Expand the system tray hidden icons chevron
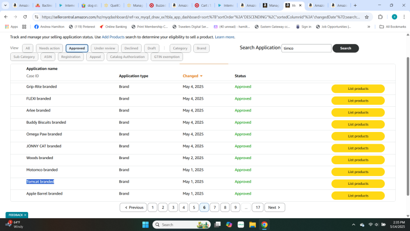This screenshot has width=410, height=231. click(354, 224)
